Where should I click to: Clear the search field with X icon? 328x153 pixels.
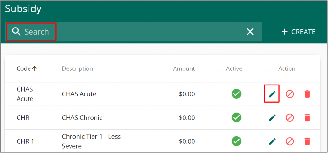pyautogui.click(x=250, y=32)
